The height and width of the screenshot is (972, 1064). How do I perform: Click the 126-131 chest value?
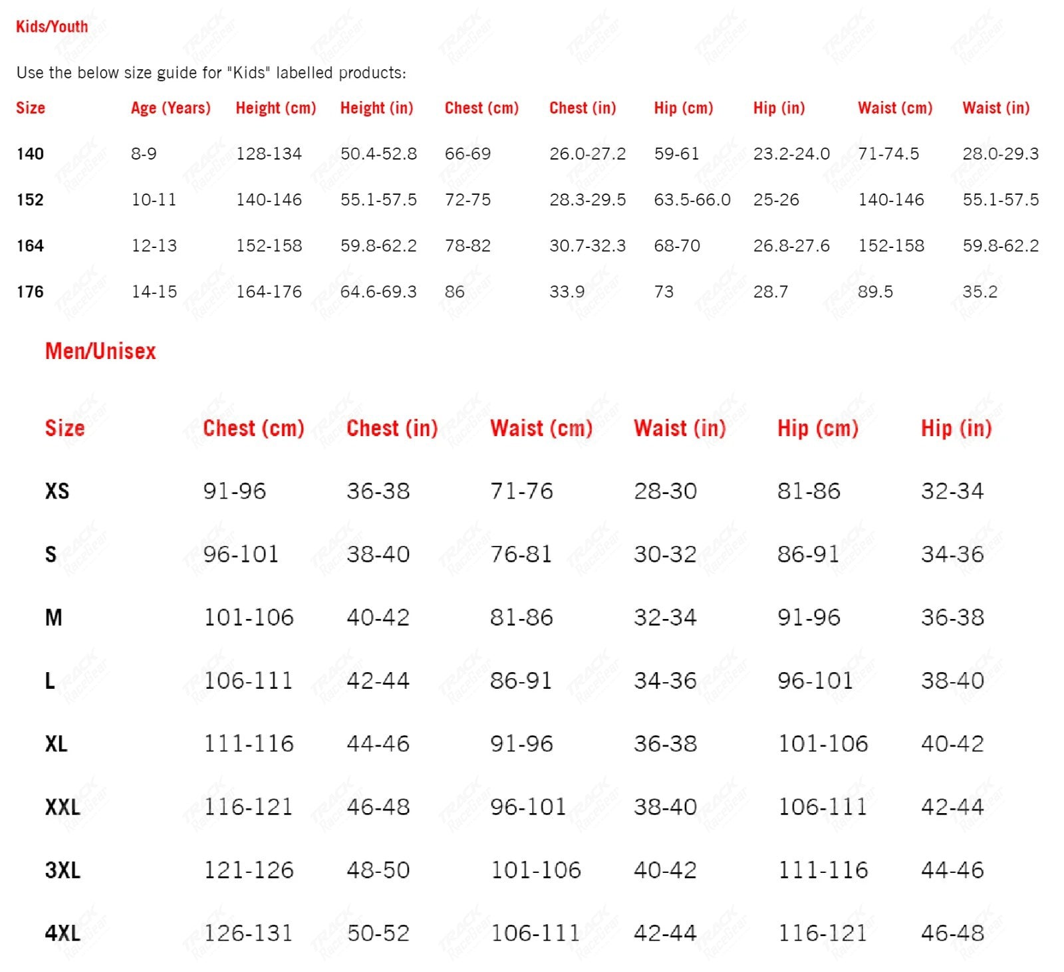[x=248, y=933]
